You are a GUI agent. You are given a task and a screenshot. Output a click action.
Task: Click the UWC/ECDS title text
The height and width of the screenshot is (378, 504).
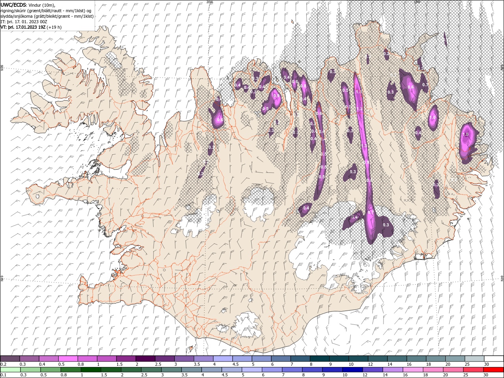click(x=13, y=4)
